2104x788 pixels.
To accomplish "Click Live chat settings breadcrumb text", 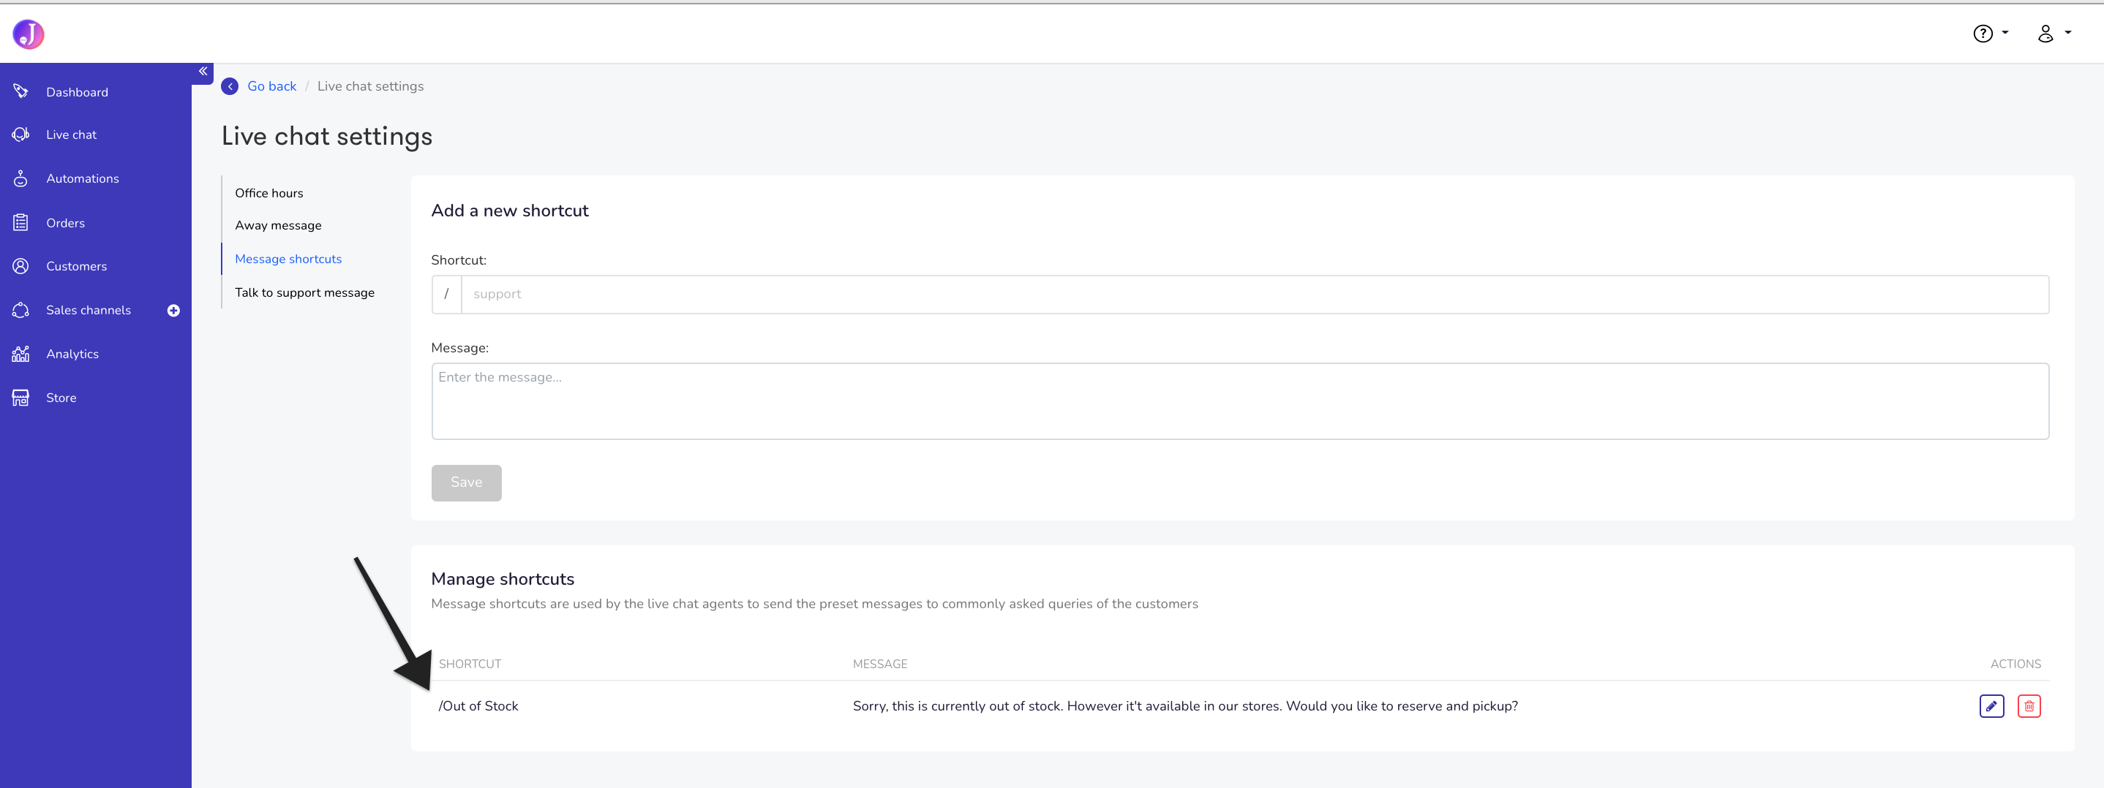I will pos(370,86).
